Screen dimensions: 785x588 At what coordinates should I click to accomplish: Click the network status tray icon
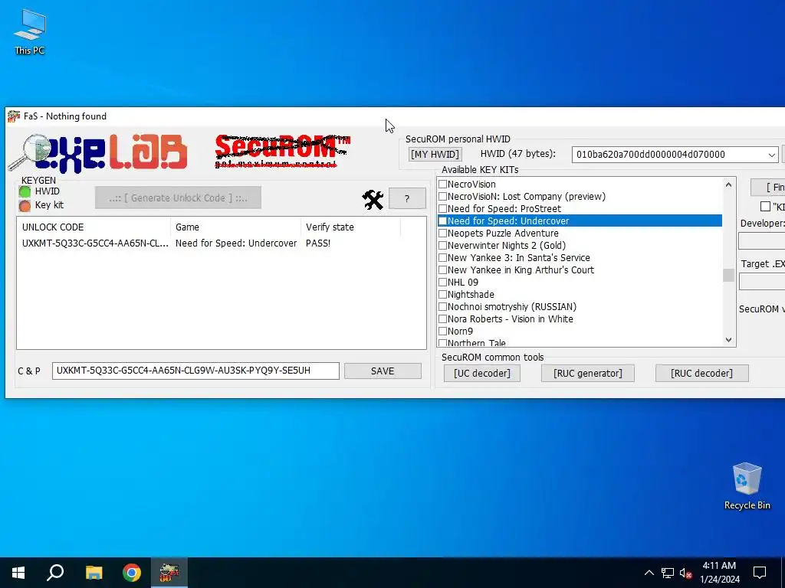tap(668, 573)
